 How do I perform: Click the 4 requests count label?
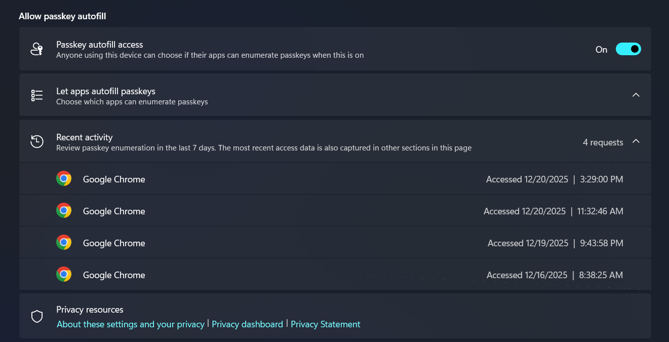coord(603,142)
